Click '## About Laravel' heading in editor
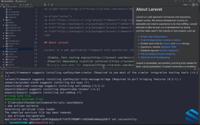 (x=56, y=43)
